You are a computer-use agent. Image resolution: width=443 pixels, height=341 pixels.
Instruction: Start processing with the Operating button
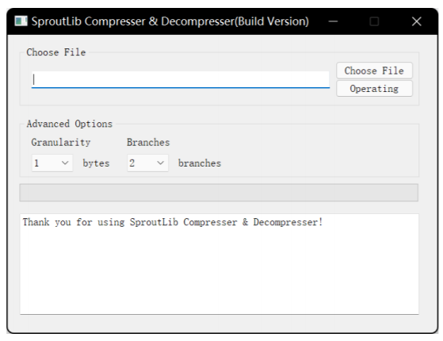coord(374,89)
